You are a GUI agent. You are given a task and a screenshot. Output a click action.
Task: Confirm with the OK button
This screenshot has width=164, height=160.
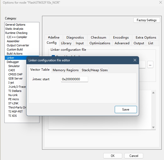coord(113,156)
